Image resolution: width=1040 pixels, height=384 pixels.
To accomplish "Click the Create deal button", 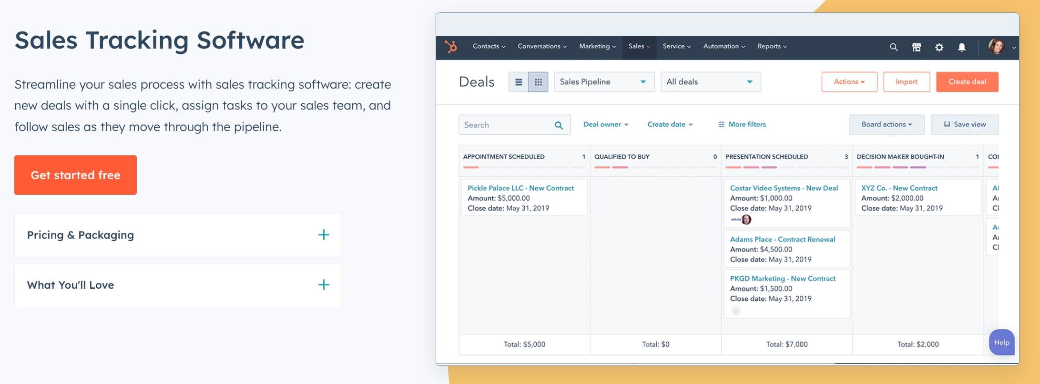I will click(x=967, y=82).
